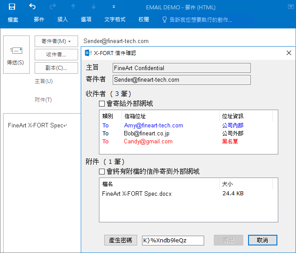The image size is (296, 253).
Task: Click the ribbon display options icon
Action: coord(291,7)
